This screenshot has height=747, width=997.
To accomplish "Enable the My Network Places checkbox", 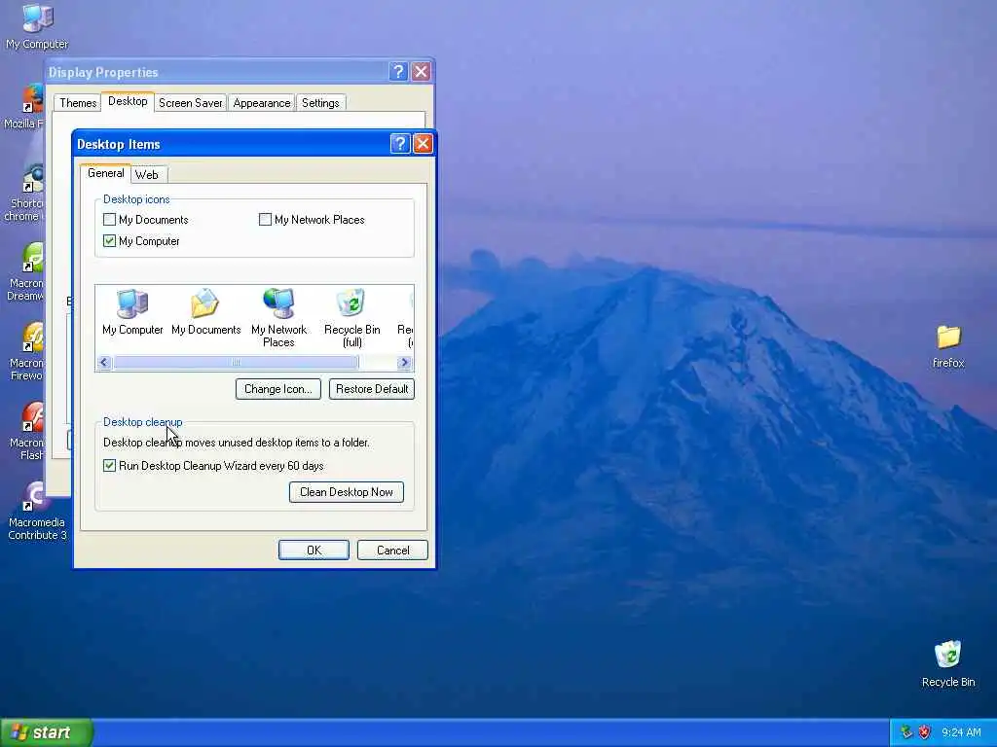I will [265, 220].
